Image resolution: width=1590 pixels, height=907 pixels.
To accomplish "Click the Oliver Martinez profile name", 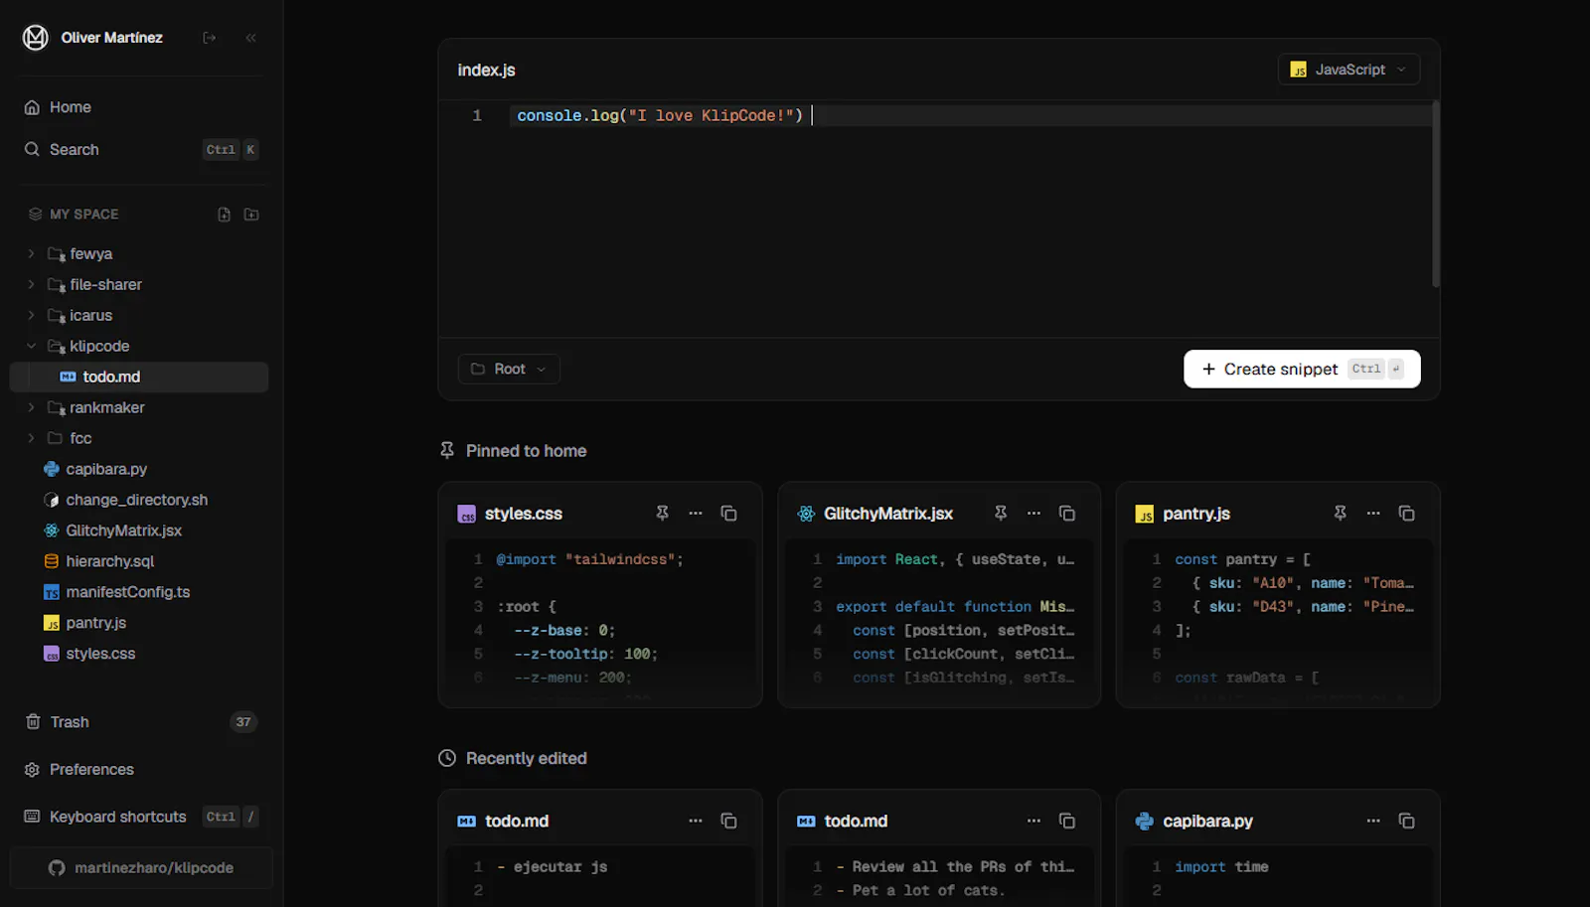I will [112, 38].
